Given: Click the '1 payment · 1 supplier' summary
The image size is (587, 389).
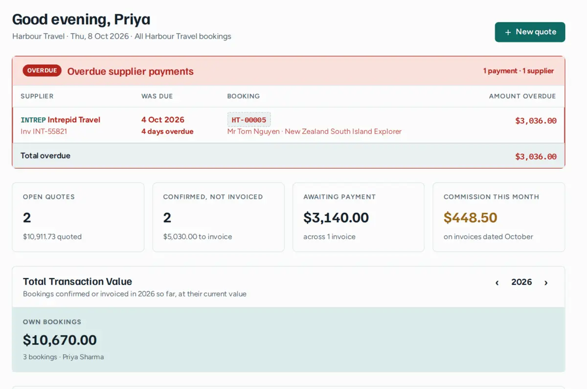Looking at the screenshot, I should click(519, 71).
